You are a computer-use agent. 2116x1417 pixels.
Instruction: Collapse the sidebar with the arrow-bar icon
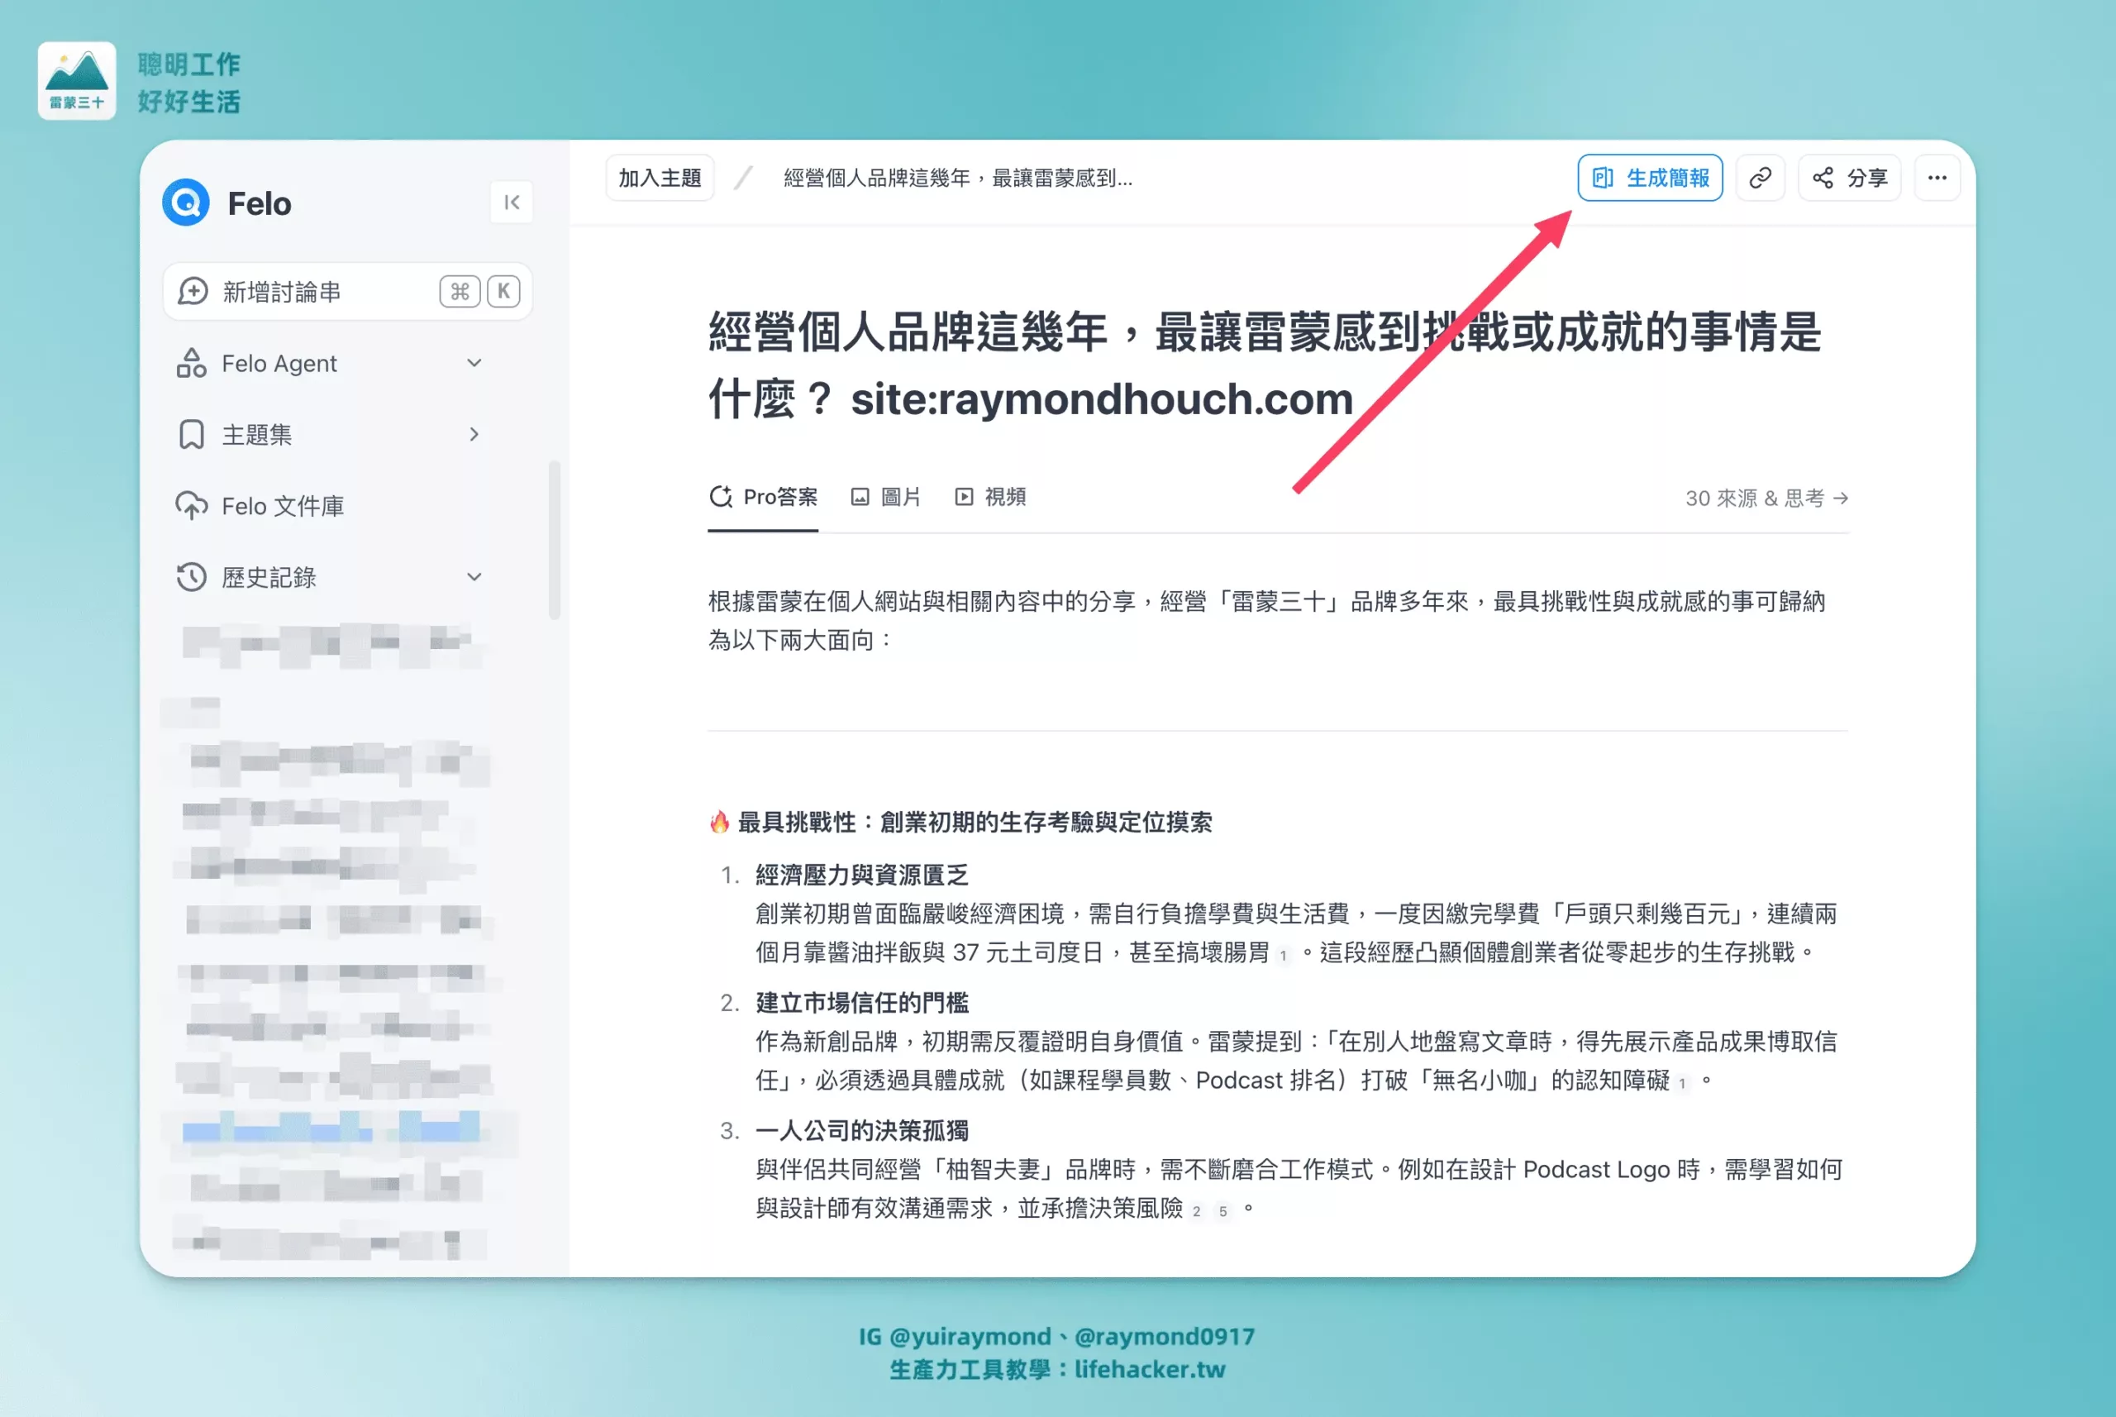(512, 203)
